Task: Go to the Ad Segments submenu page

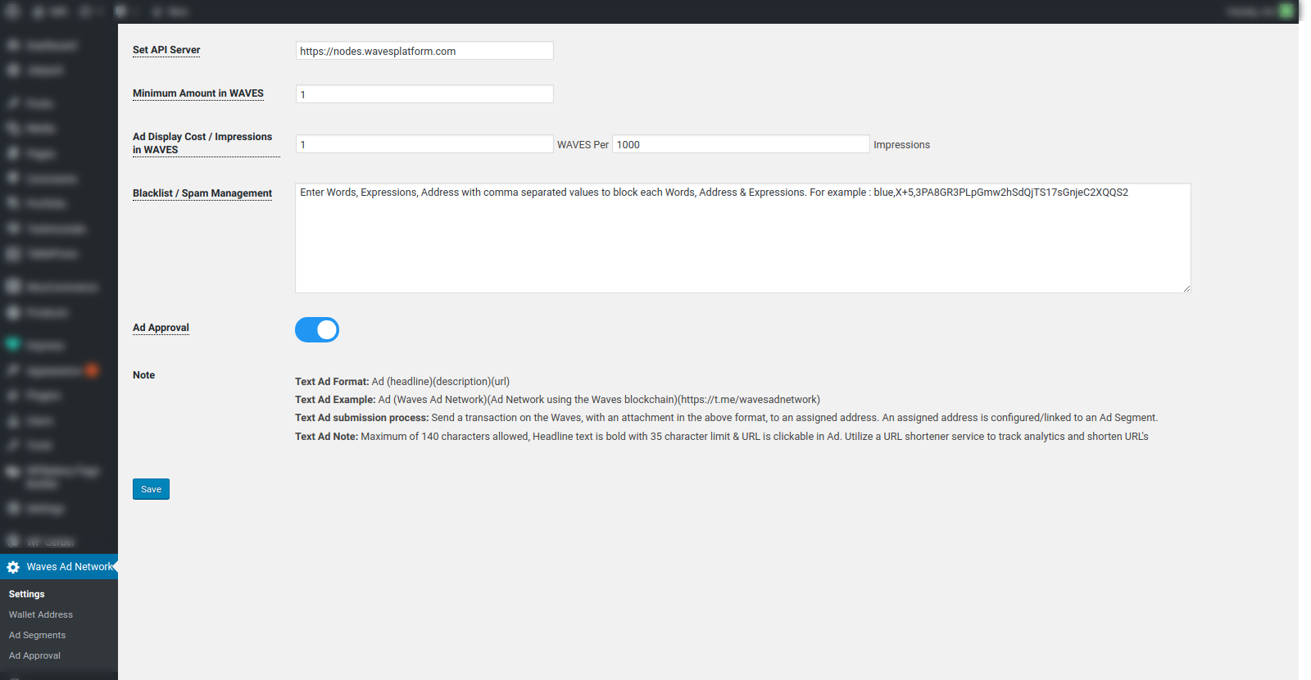Action: click(x=37, y=635)
